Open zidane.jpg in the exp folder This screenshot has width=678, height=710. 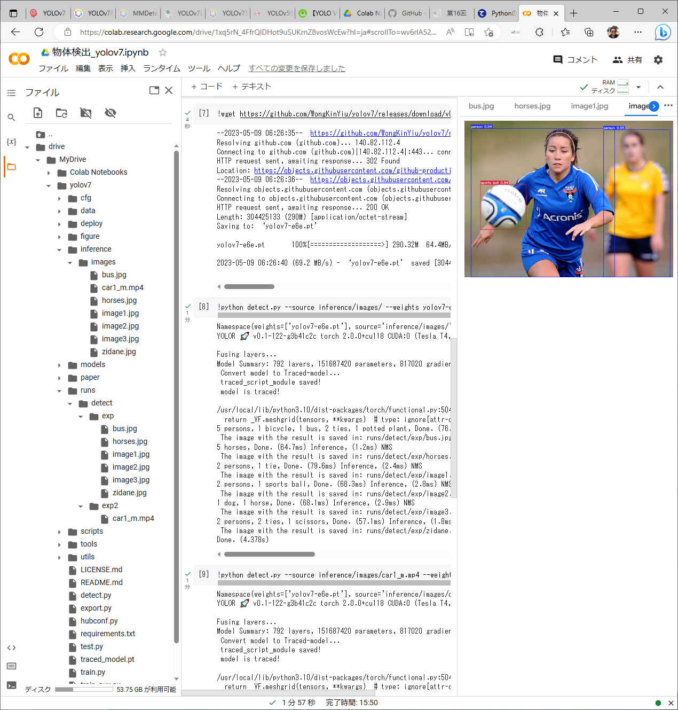pyautogui.click(x=129, y=493)
